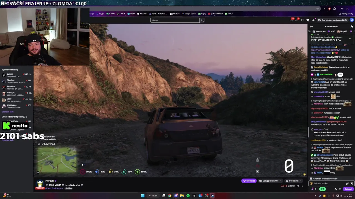Click the Čeština language tag
Image resolution: width=355 pixels, height=199 pixels.
point(69,188)
